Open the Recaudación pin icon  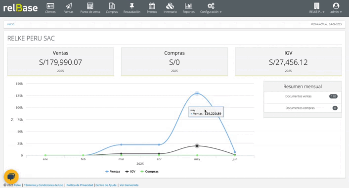pos(132,6)
